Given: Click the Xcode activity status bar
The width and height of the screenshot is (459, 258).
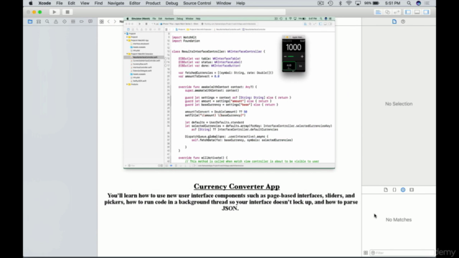Looking at the screenshot, I should (229, 12).
